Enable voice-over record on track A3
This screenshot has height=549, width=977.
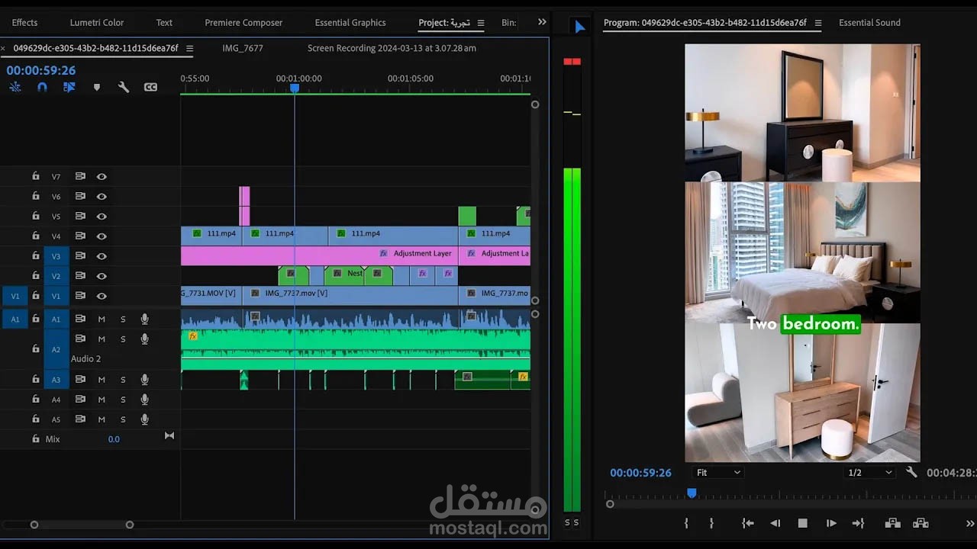pyautogui.click(x=144, y=380)
